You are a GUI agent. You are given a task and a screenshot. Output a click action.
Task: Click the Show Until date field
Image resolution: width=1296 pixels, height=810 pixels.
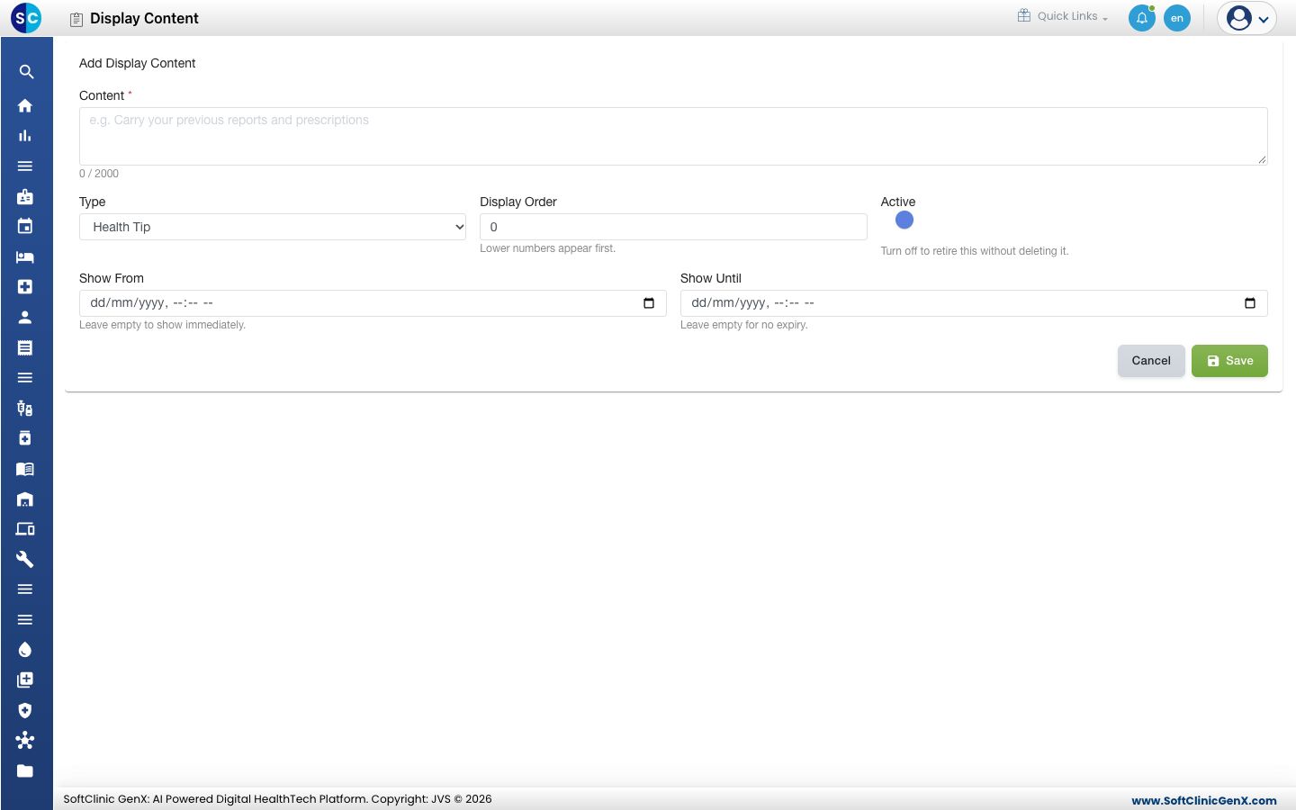[974, 303]
